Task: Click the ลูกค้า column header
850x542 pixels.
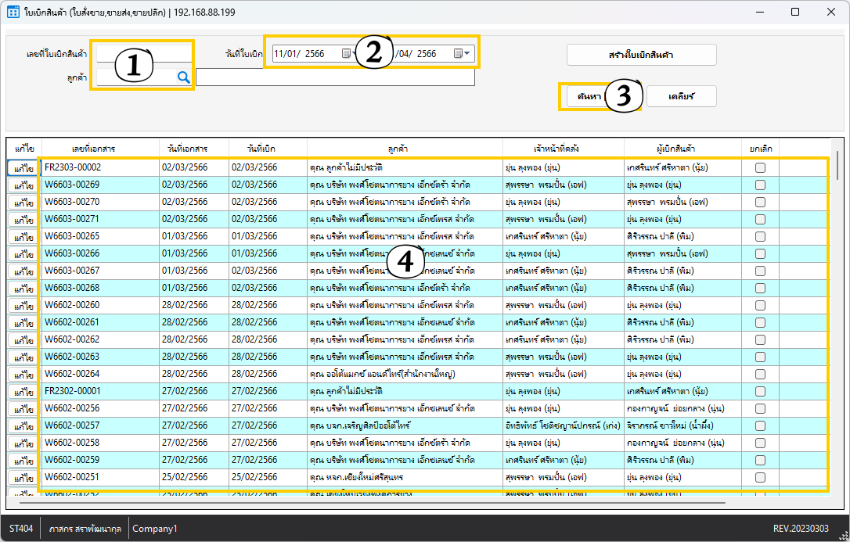Action: point(403,148)
